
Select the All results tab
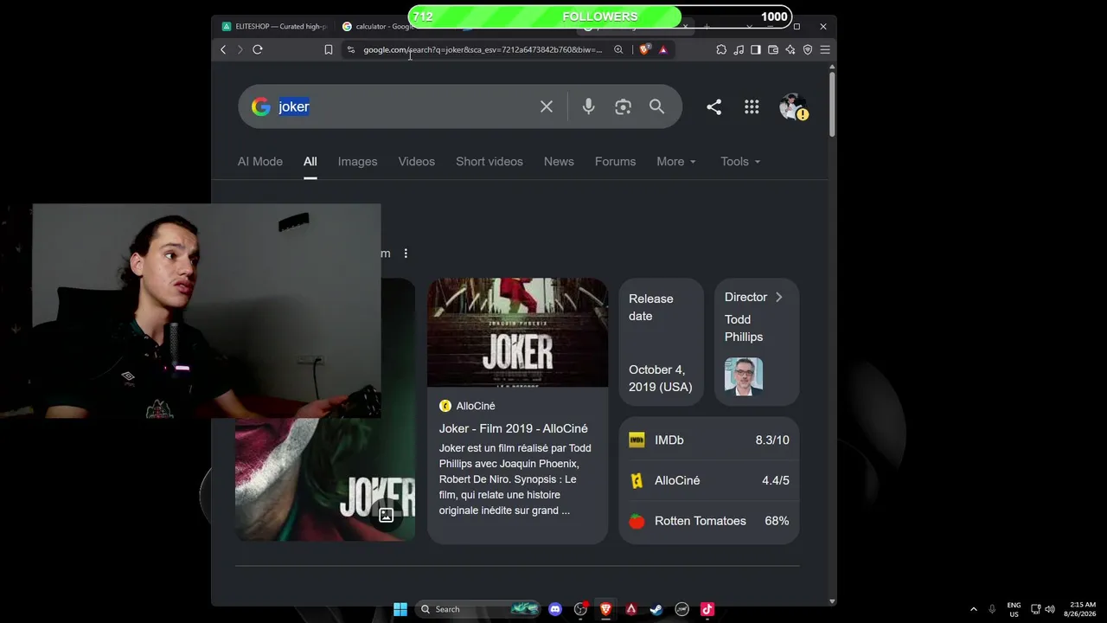pyautogui.click(x=310, y=162)
